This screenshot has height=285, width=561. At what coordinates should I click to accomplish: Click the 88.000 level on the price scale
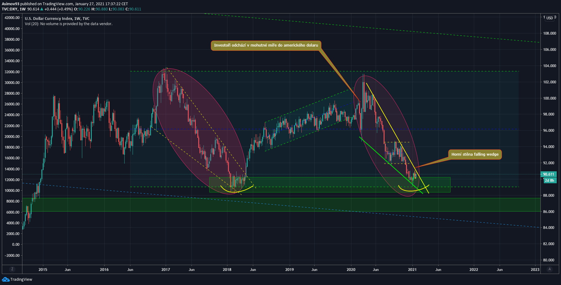pyautogui.click(x=549, y=196)
